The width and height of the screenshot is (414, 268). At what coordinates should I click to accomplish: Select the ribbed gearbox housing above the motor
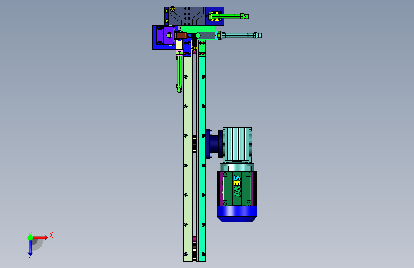tap(237, 144)
